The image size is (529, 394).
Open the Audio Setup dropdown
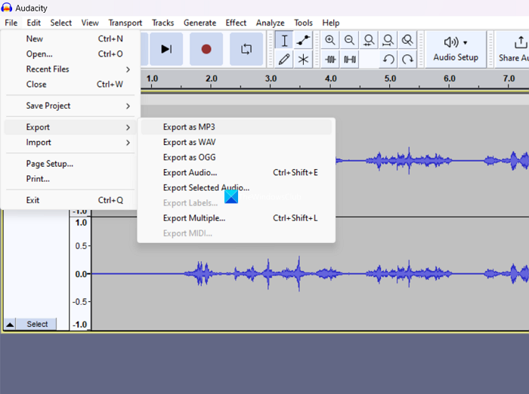pos(455,49)
